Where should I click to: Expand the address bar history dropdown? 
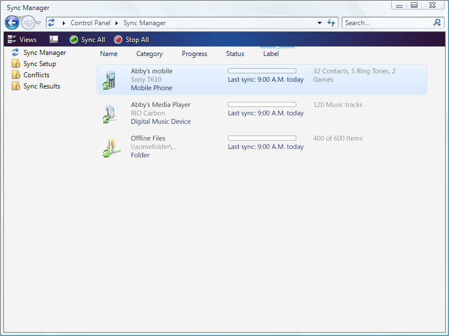click(x=319, y=23)
